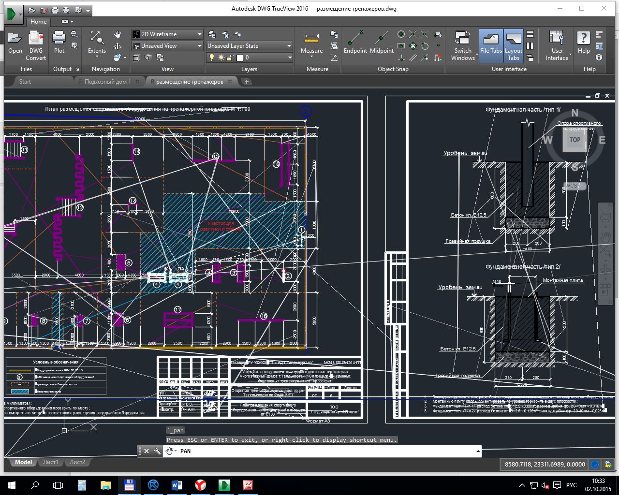619x495 pixels.
Task: Toggle Midpoint object snap
Action: point(382,42)
